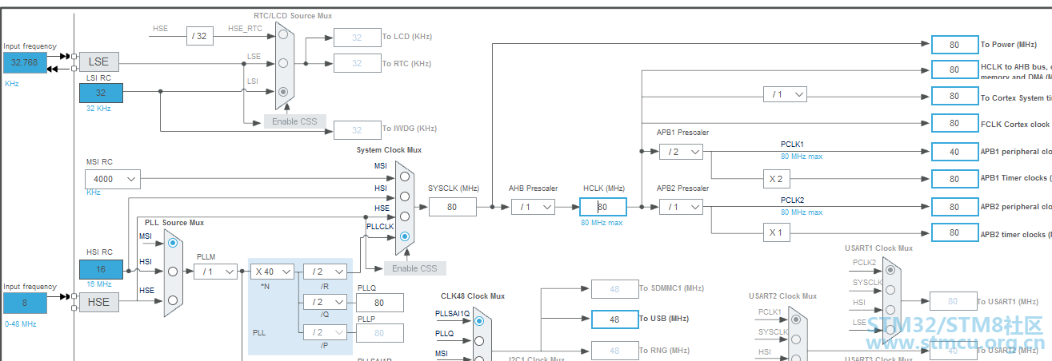Screen dimensions: 1052x361
Task: Edit LSE input frequency 32.768 field
Action: tap(25, 62)
